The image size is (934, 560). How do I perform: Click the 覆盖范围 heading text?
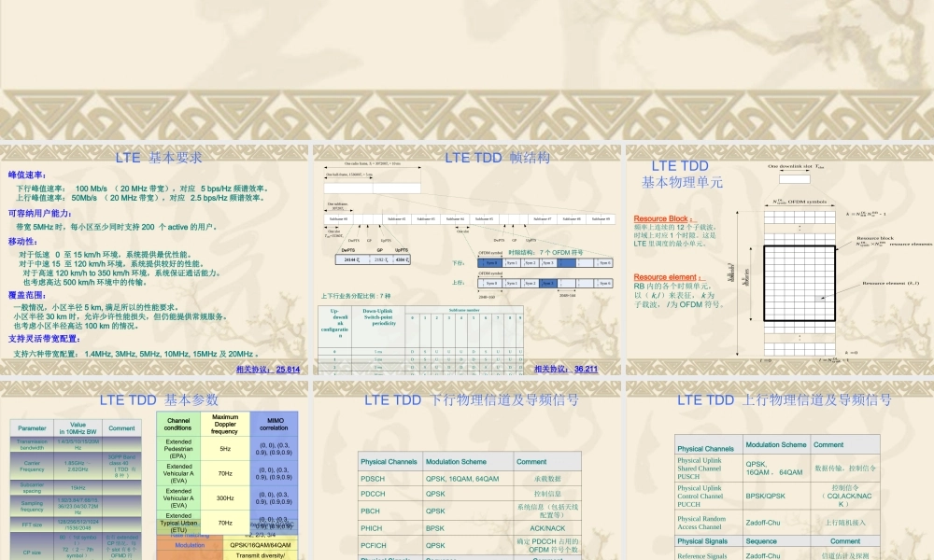pyautogui.click(x=27, y=295)
